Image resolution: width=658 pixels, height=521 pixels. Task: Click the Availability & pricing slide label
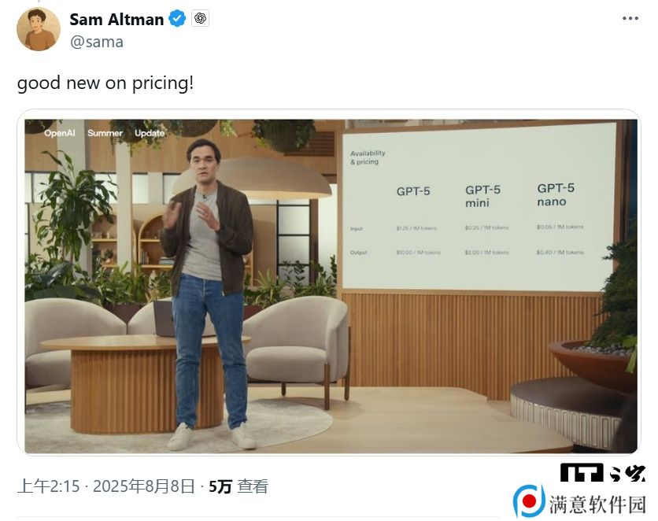tap(368, 157)
